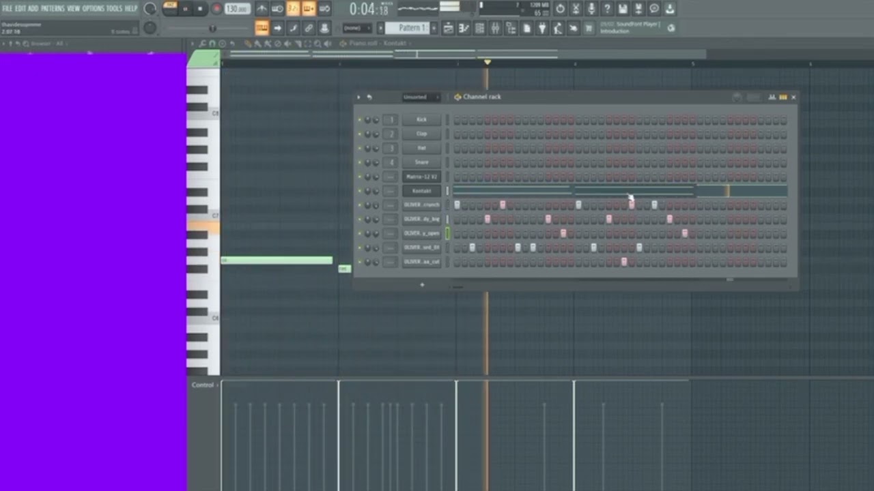
Task: Mute the Hat channel green LED
Action: tap(360, 148)
